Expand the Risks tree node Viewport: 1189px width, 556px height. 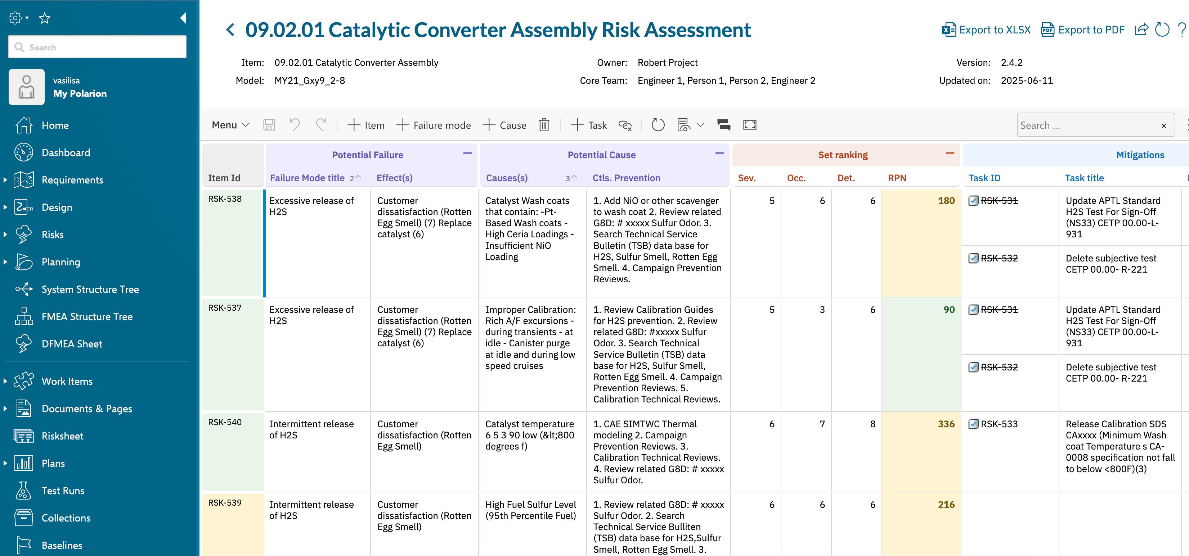[5, 234]
